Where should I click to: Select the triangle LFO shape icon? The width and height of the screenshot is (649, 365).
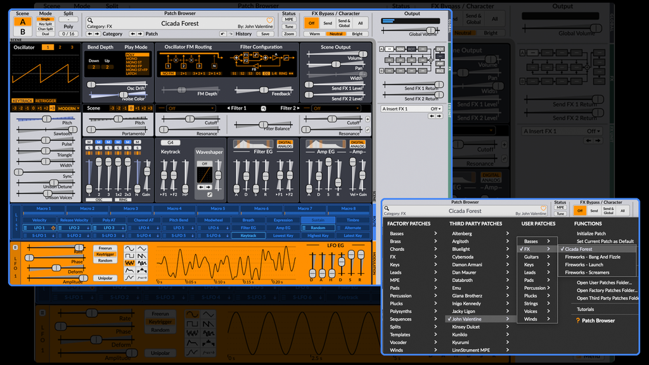pyautogui.click(x=142, y=249)
